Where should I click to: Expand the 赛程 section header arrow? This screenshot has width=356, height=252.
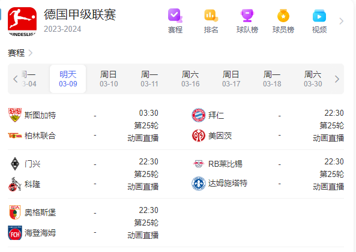click(30, 53)
